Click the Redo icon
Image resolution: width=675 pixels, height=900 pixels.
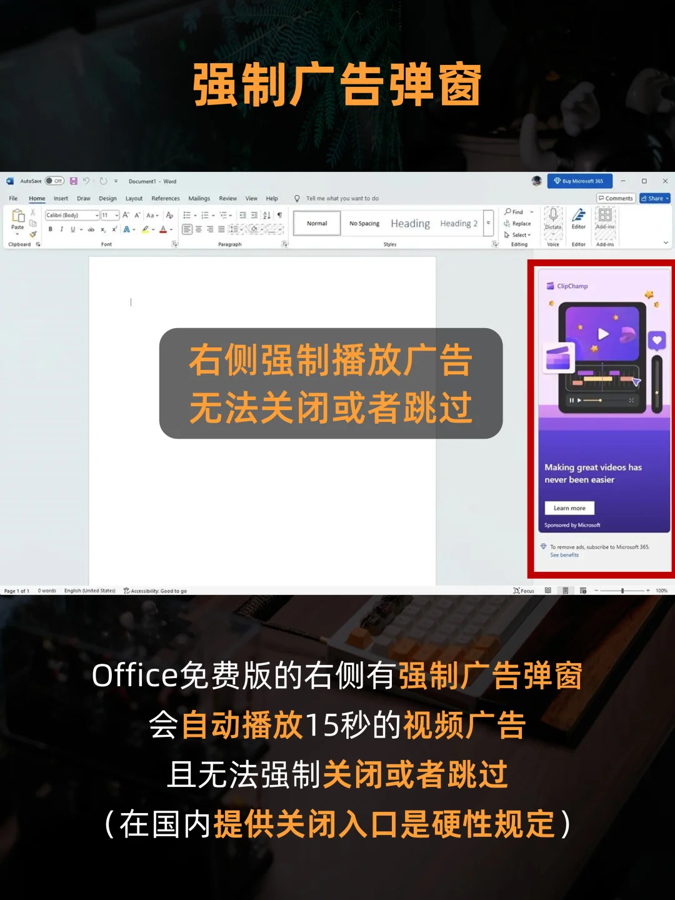coord(103,181)
